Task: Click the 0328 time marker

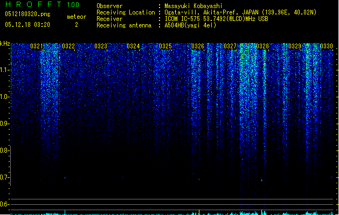Action: tap(262, 46)
